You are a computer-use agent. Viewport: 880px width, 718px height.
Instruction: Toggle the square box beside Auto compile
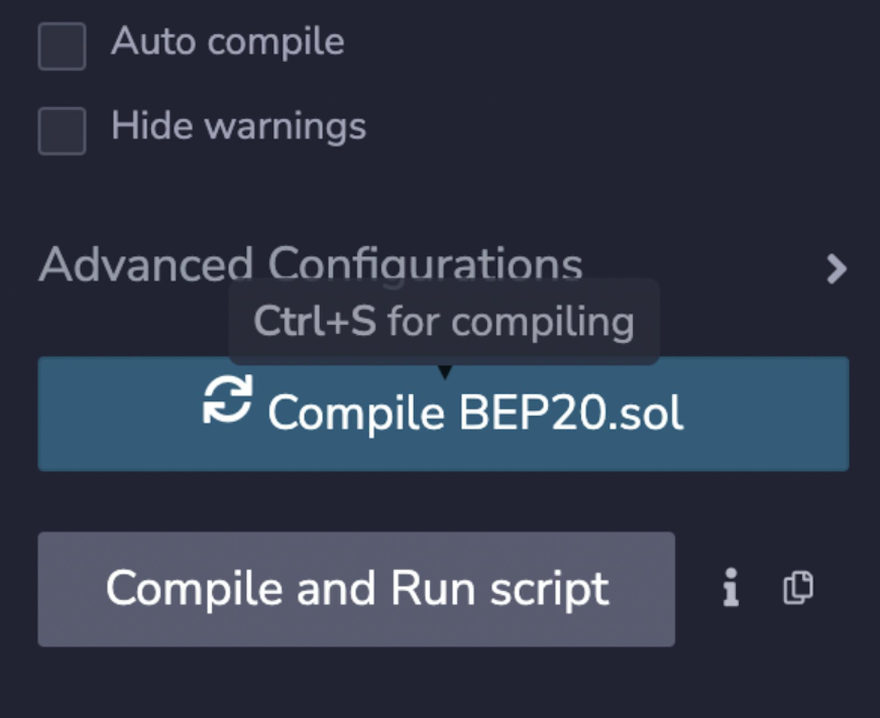click(x=62, y=46)
